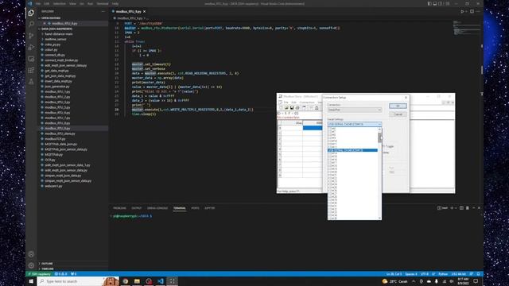The height and width of the screenshot is (286, 509).
Task: Open json_generator.py in the explorer
Action: [56, 87]
